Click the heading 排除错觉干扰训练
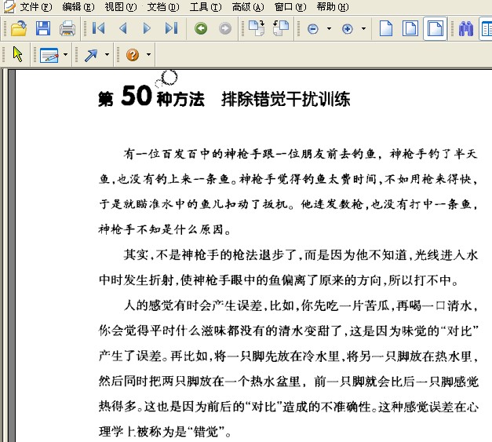Image resolution: width=492 pixels, height=442 pixels. pos(286,99)
